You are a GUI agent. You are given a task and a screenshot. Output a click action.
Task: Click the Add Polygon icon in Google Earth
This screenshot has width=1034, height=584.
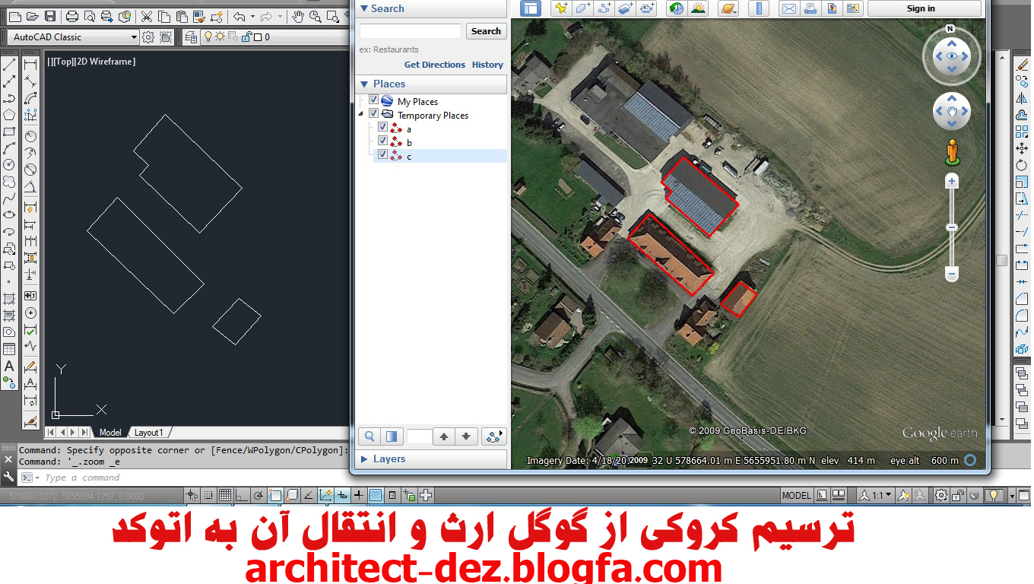[x=582, y=8]
